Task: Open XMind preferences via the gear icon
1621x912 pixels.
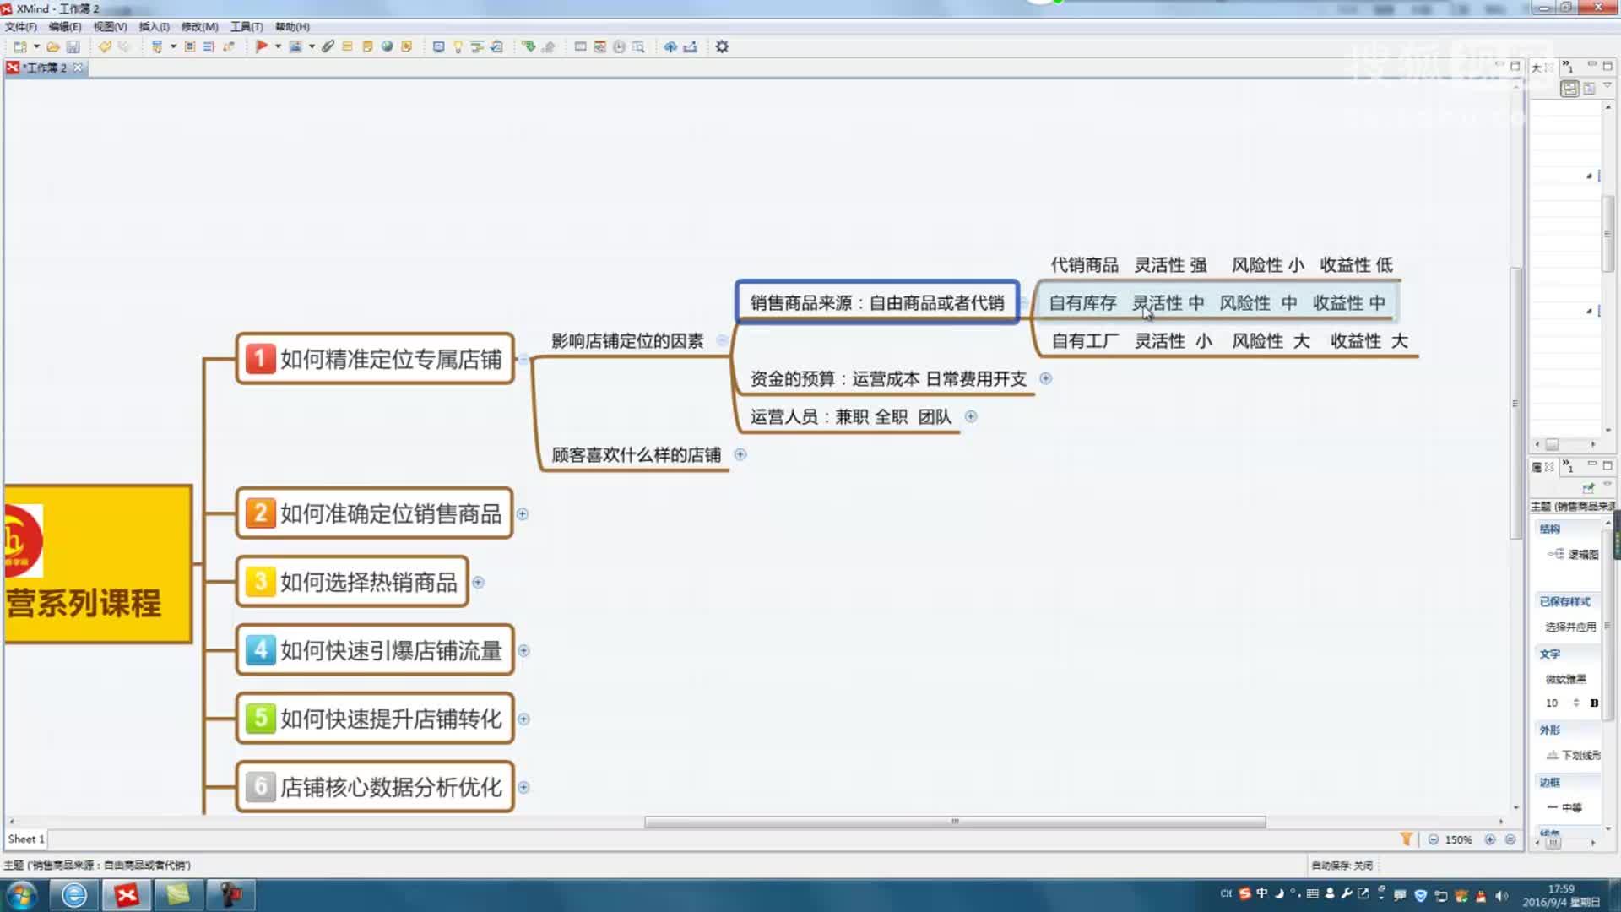Action: [721, 47]
